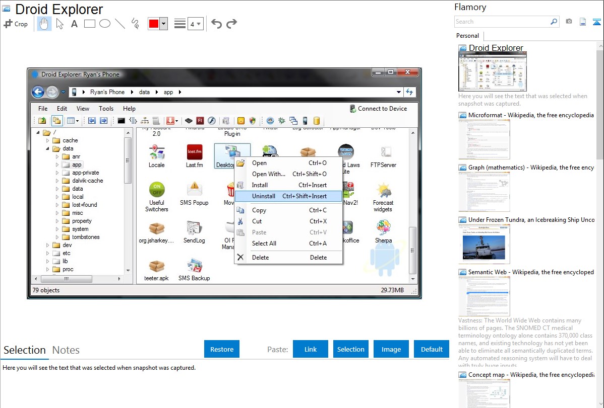Click the blue Selection paste button
Image resolution: width=604 pixels, height=408 pixels.
pyautogui.click(x=350, y=349)
